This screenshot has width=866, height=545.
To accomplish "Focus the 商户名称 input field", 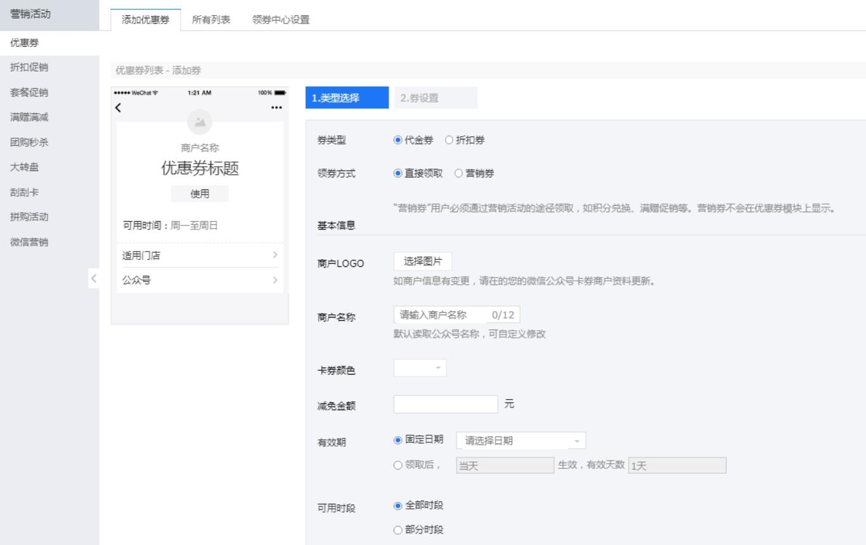I will coord(457,315).
